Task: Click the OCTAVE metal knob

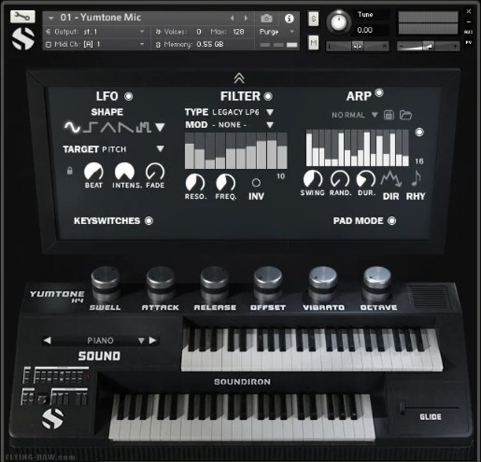Action: (378, 279)
